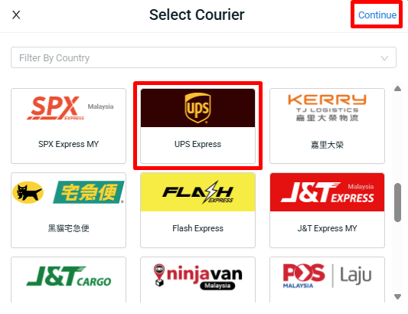Select the Flash Express logo
The width and height of the screenshot is (408, 314).
[197, 192]
